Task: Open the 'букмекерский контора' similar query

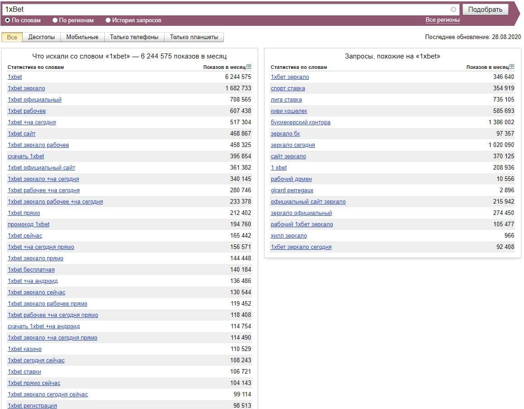Action: (x=300, y=122)
